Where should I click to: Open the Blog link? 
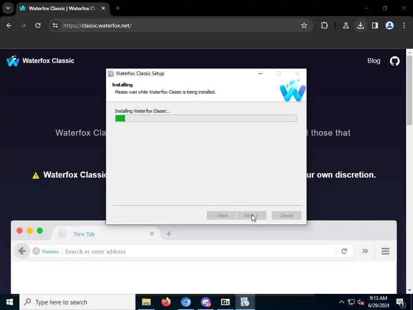(374, 61)
